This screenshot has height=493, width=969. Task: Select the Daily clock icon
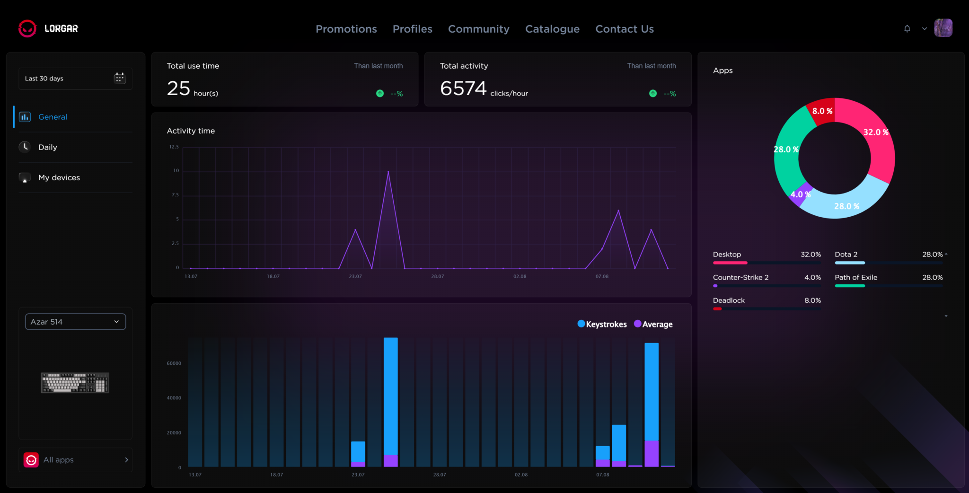[25, 147]
